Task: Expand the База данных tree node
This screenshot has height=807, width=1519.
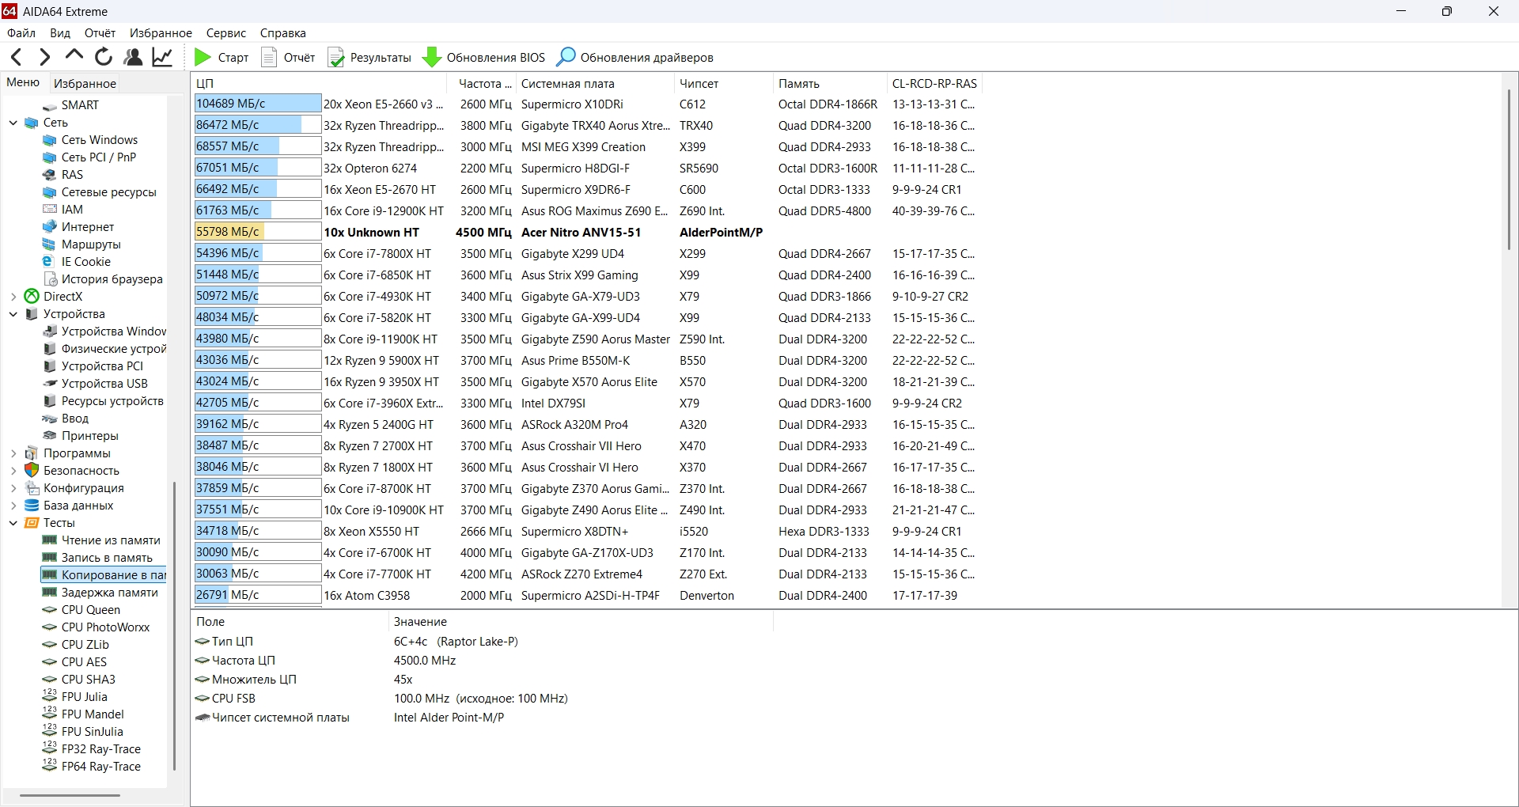Action: pos(13,506)
